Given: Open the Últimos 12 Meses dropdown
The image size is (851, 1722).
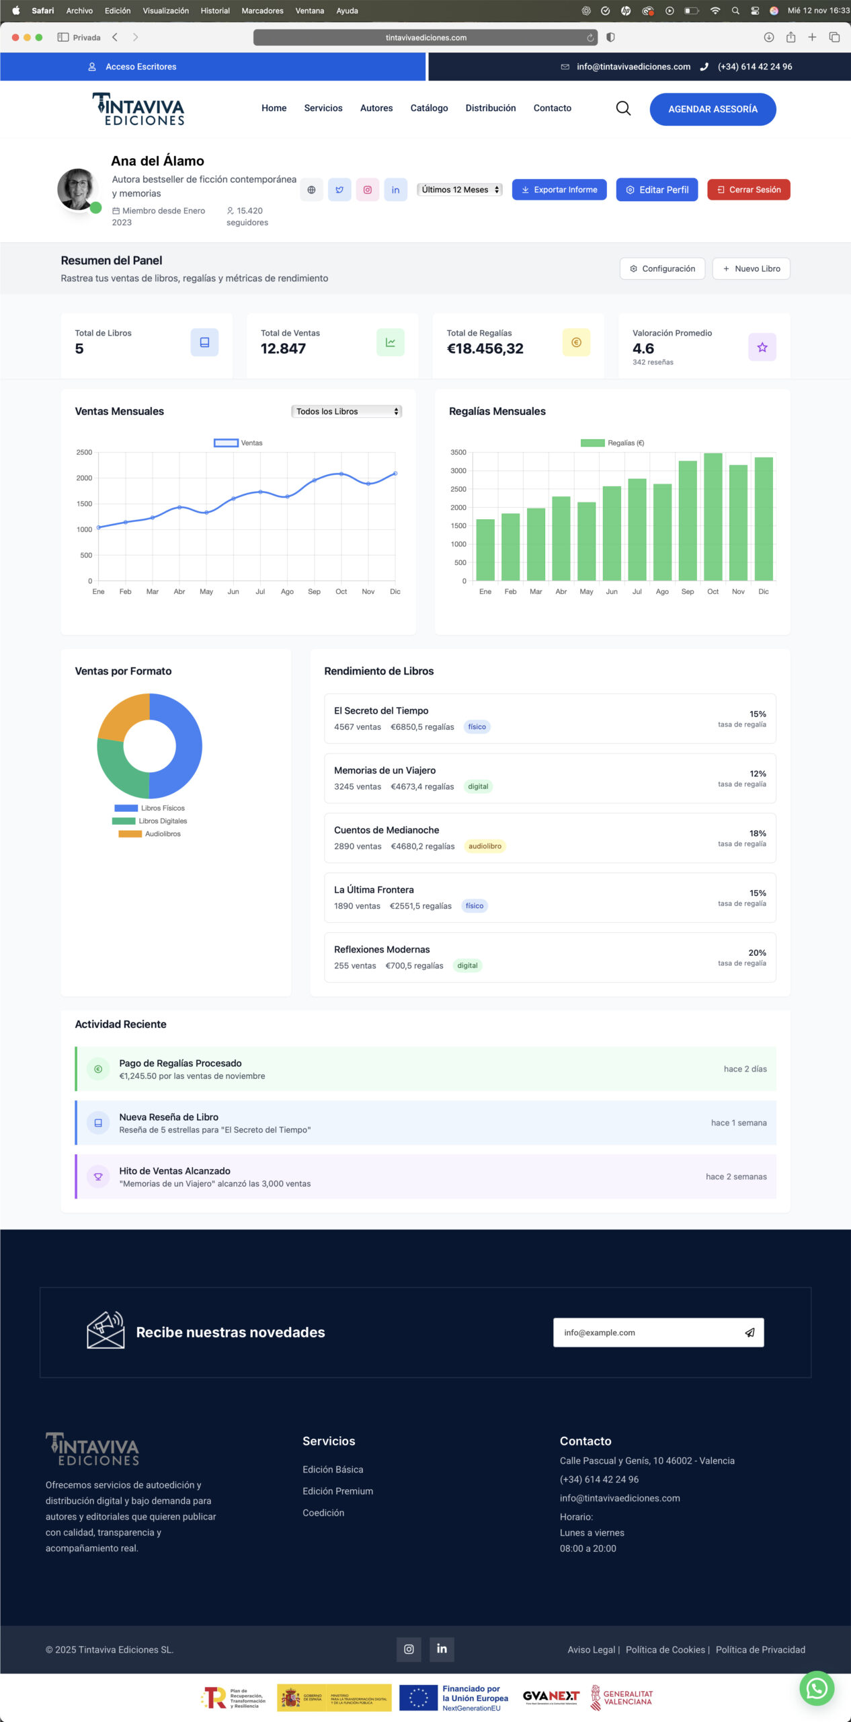Looking at the screenshot, I should (x=460, y=190).
